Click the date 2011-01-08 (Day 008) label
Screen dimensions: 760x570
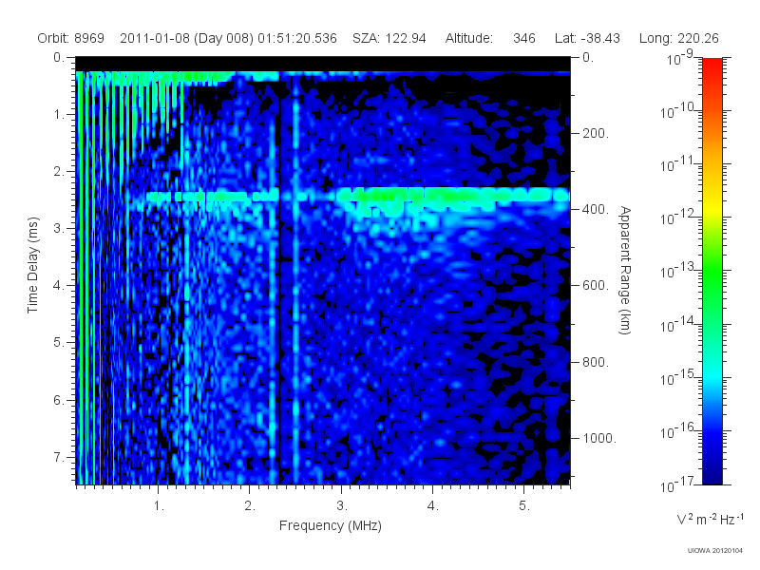pos(187,38)
